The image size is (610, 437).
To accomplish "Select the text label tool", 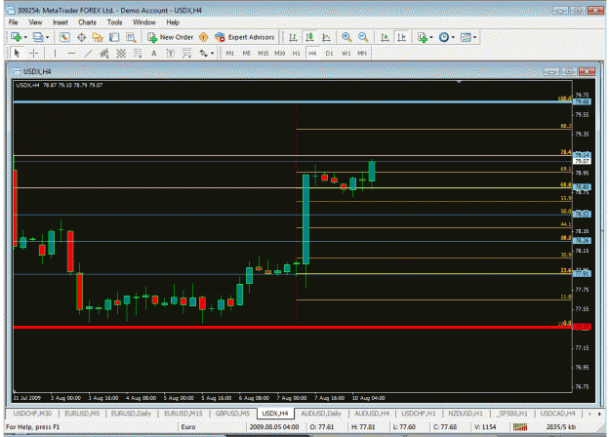I will pos(171,54).
